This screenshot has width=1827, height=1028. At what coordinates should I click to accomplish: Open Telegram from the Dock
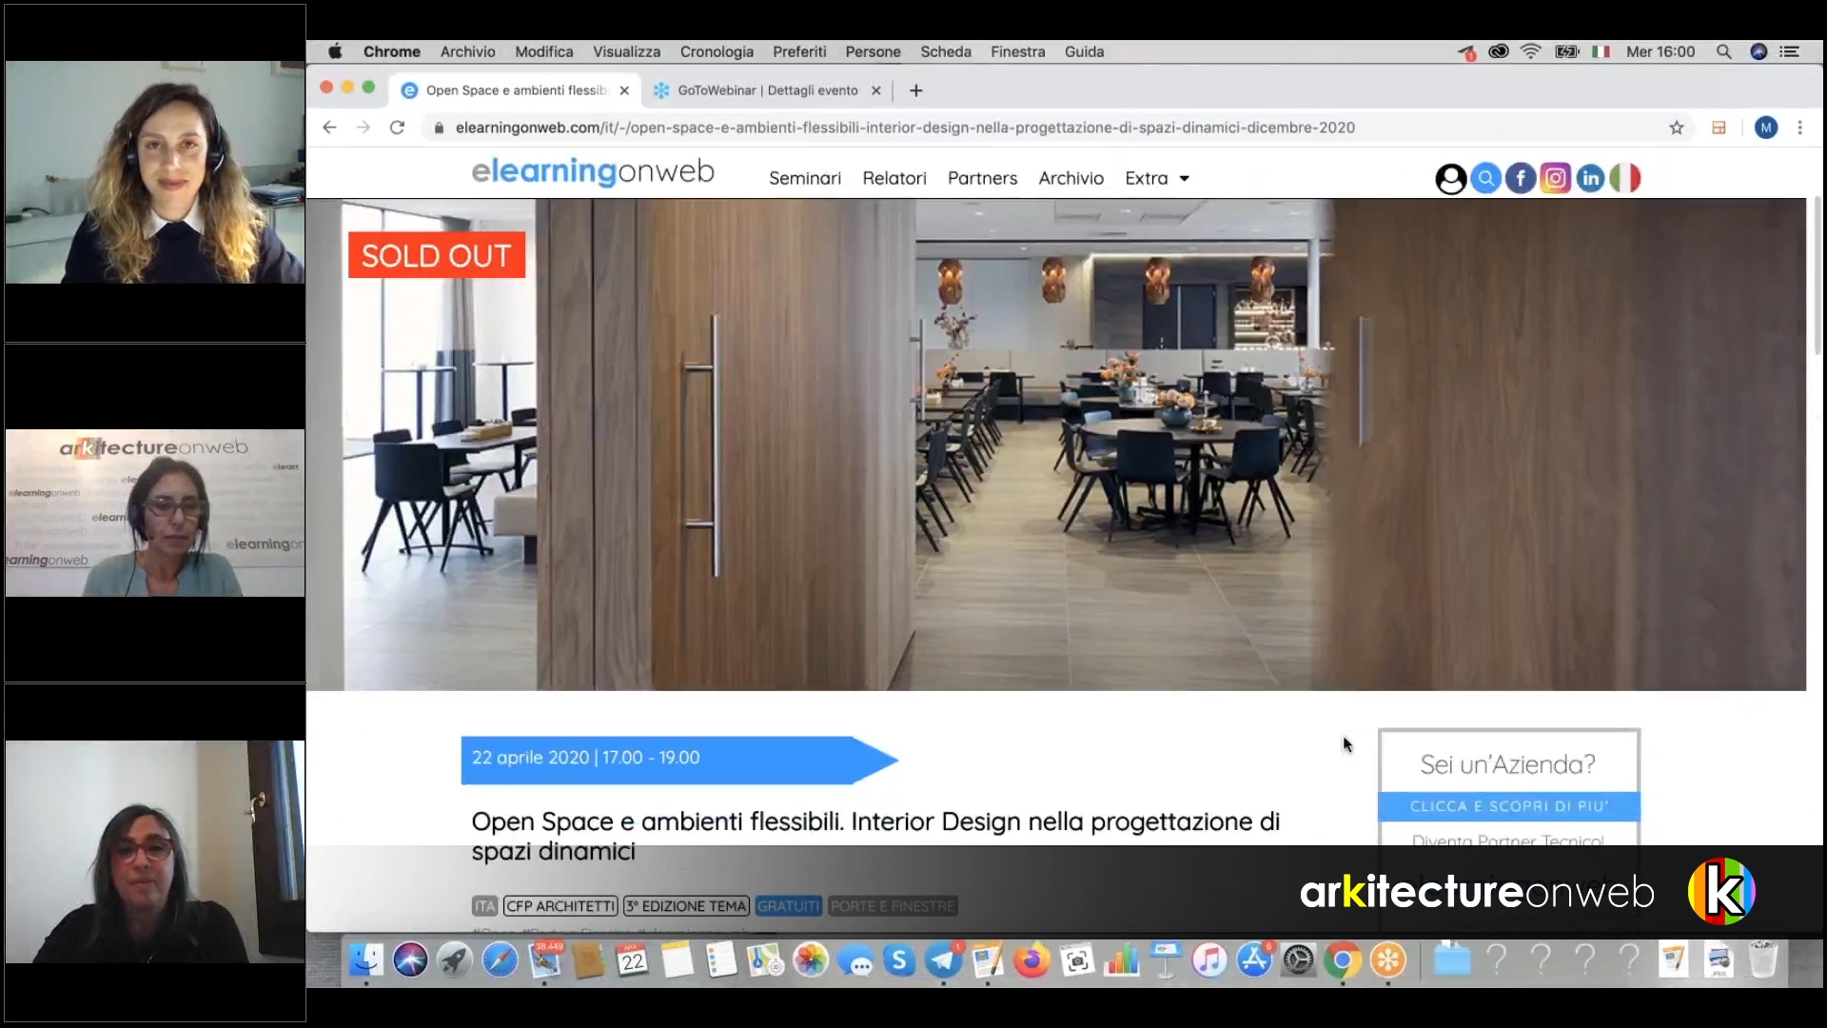(x=944, y=960)
